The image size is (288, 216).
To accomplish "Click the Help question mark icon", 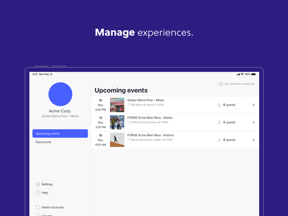I will (38, 193).
